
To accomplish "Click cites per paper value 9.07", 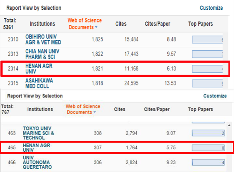I will click(171, 133).
